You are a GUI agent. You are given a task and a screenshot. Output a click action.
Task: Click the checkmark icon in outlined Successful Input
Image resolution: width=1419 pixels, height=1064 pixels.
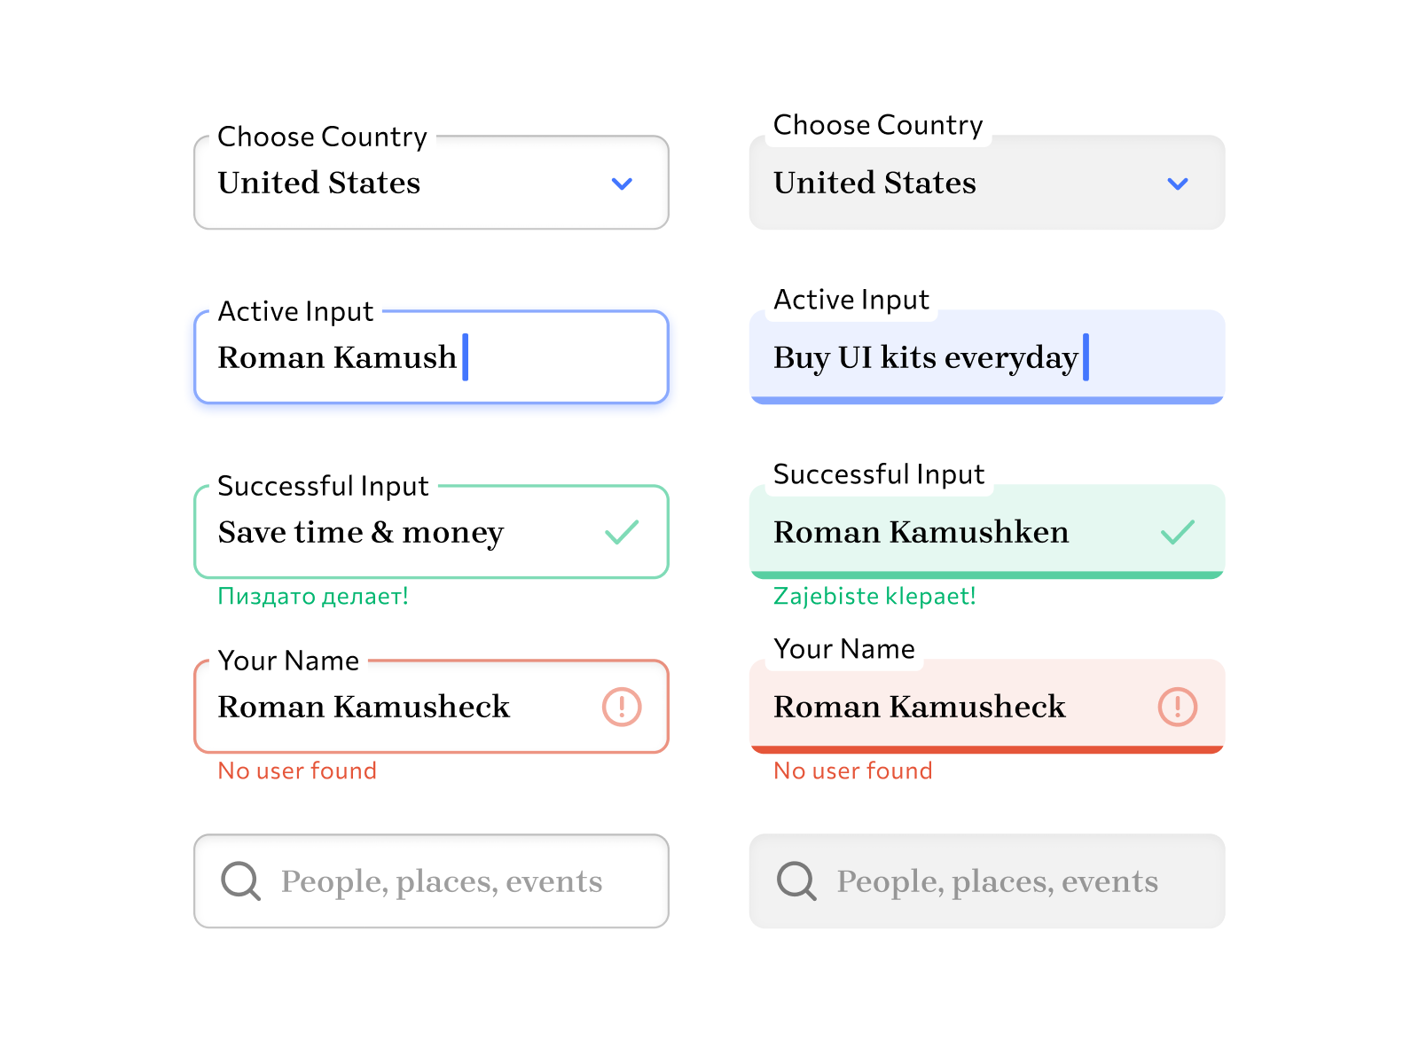click(622, 532)
